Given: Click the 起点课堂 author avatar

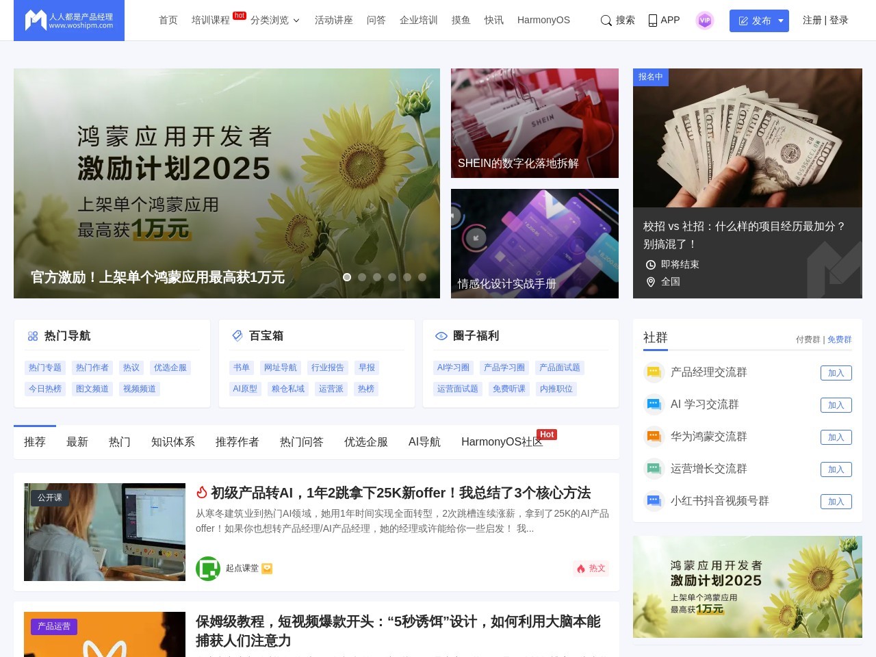Looking at the screenshot, I should click(208, 568).
